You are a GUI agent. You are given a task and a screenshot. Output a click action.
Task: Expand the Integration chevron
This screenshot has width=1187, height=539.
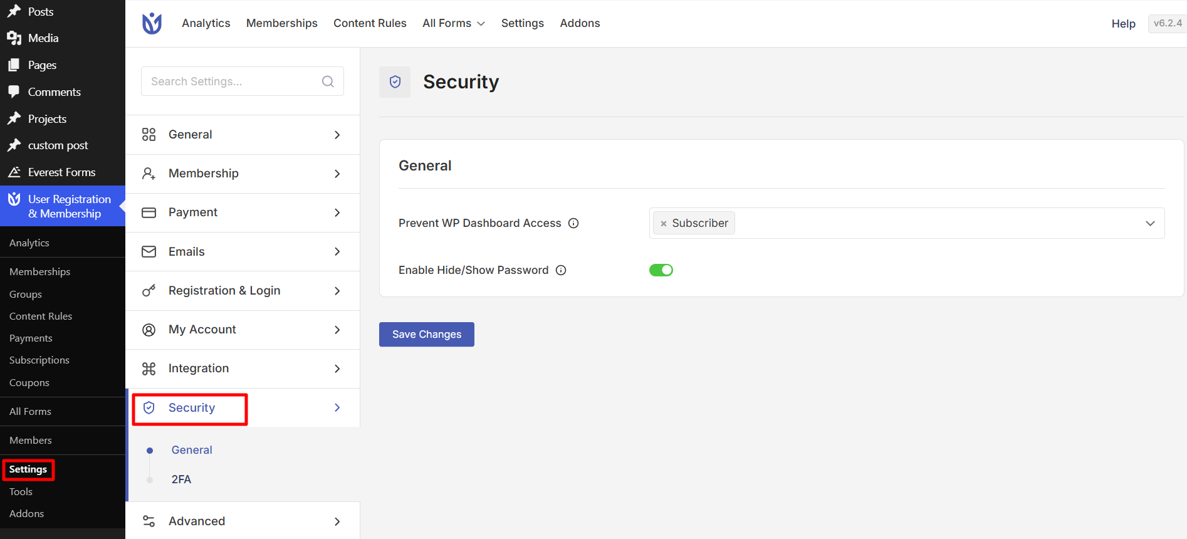pyautogui.click(x=337, y=369)
